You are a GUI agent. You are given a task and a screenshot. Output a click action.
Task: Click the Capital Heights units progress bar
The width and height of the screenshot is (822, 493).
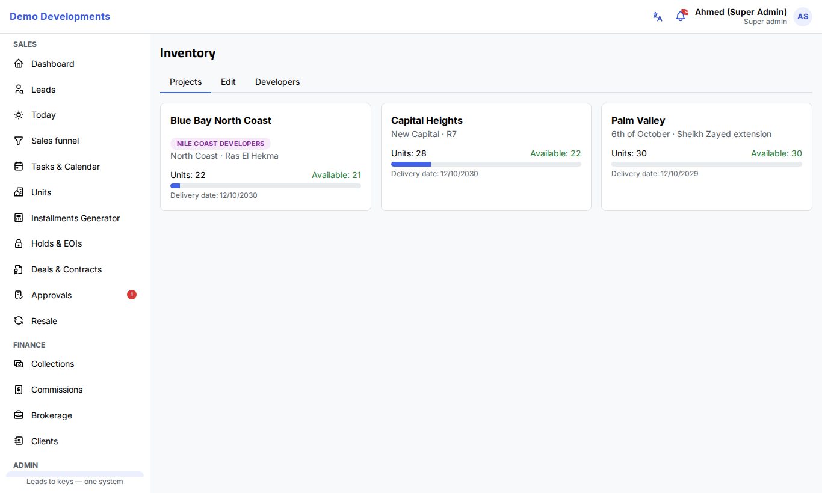click(486, 164)
